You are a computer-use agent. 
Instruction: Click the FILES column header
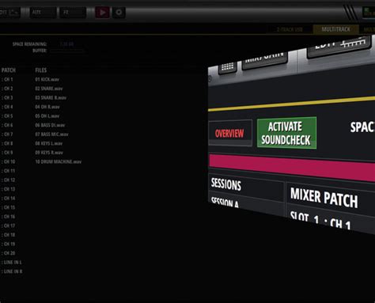41,70
